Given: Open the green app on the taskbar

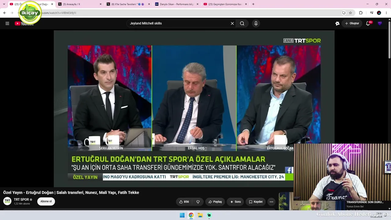Looking at the screenshot, I should coord(209,215).
